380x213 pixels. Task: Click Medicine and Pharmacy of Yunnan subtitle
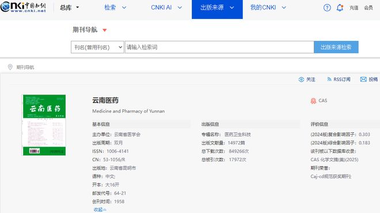(x=128, y=111)
